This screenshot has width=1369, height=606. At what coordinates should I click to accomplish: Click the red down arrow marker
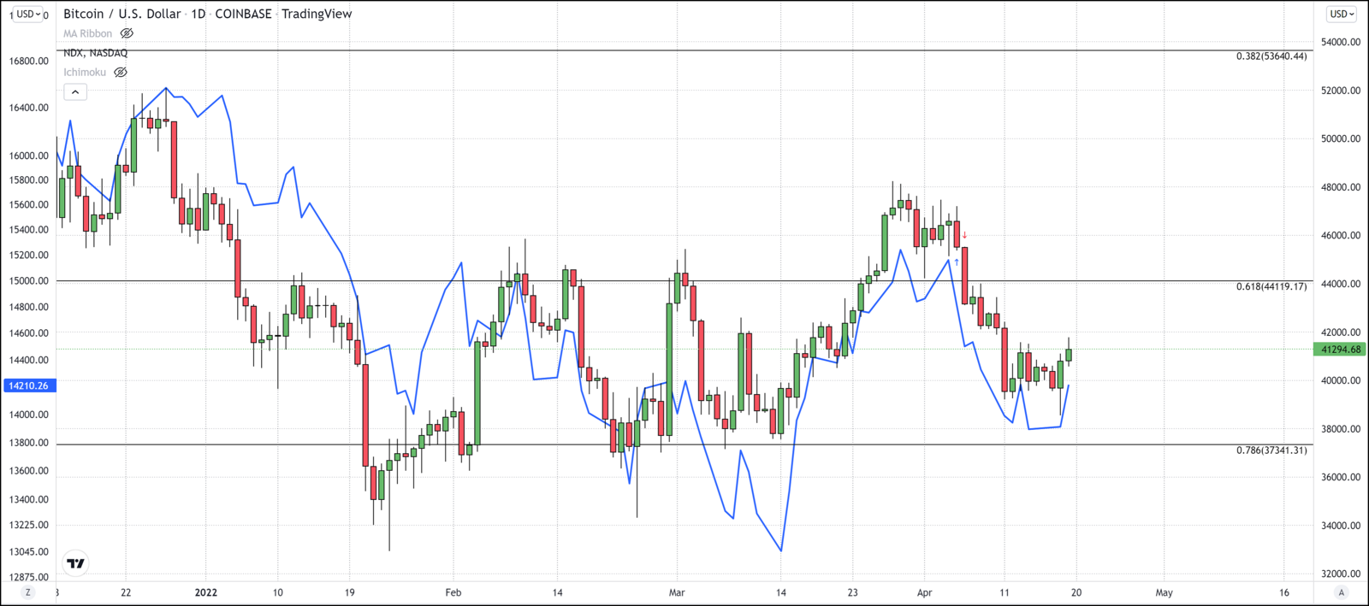tap(965, 235)
